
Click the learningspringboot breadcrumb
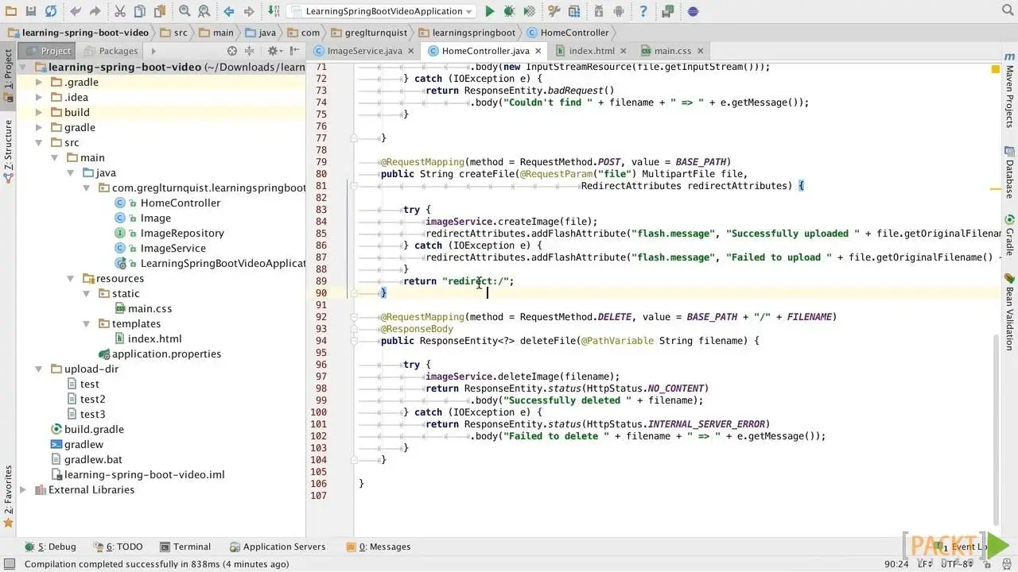[467, 33]
